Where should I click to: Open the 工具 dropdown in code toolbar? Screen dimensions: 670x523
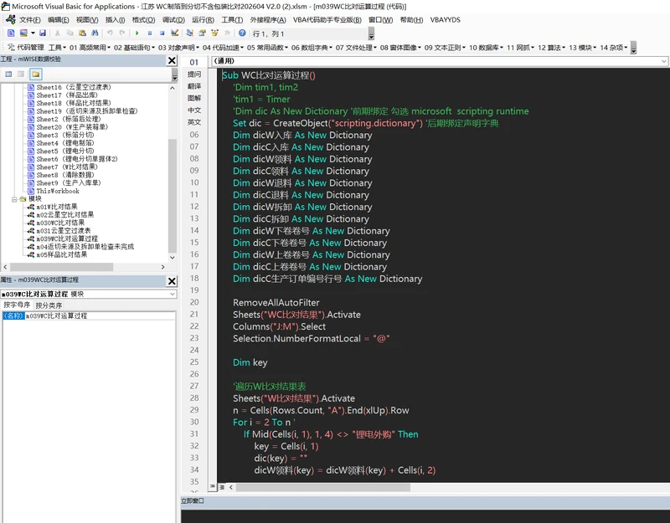tap(57, 48)
